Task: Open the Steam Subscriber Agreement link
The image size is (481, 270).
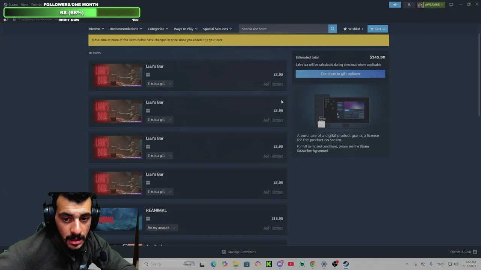Action: [333, 148]
